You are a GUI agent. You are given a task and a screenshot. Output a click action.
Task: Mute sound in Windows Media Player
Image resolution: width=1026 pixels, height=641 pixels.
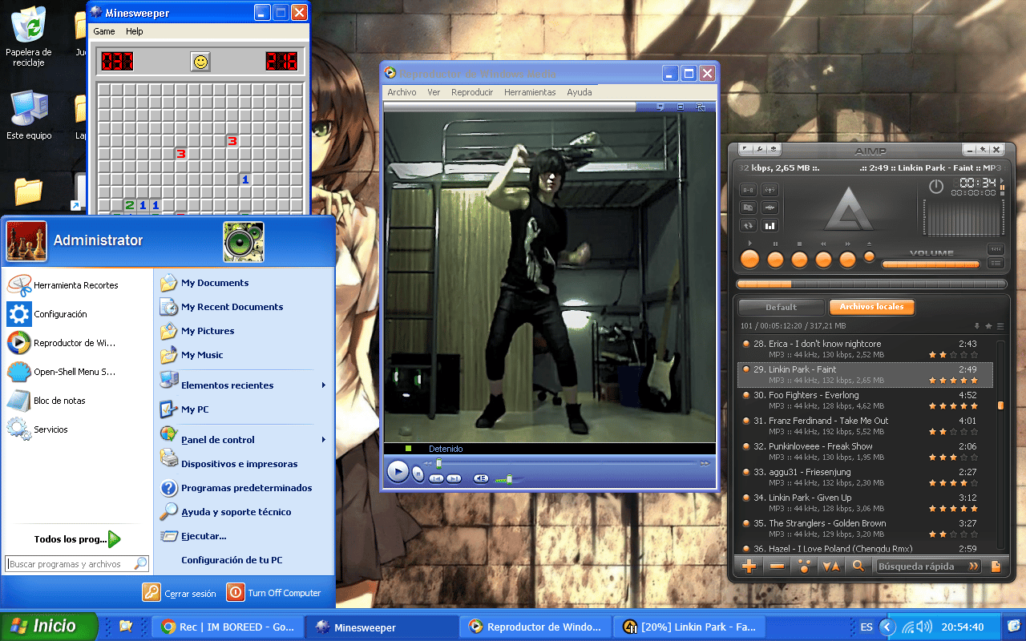[x=481, y=478]
